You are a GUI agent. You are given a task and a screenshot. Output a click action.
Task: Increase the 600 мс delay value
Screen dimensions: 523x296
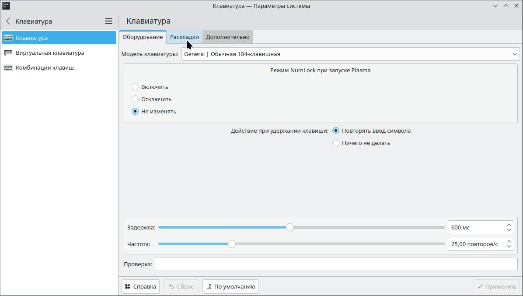[509, 224]
